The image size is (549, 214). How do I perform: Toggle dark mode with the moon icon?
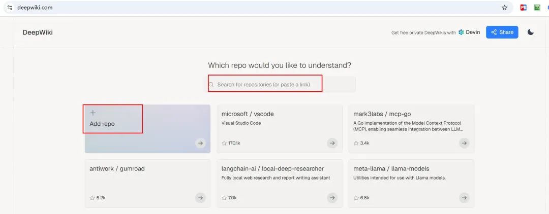tap(531, 32)
